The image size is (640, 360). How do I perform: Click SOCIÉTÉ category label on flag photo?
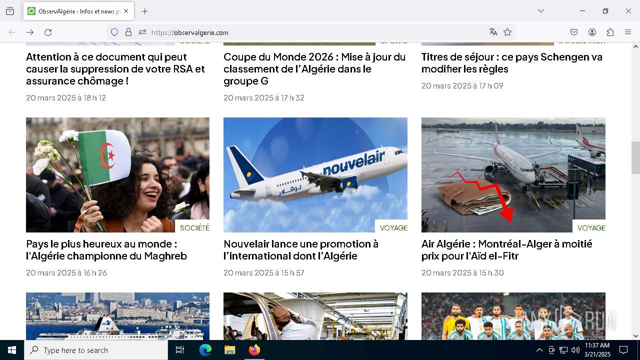pyautogui.click(x=194, y=227)
